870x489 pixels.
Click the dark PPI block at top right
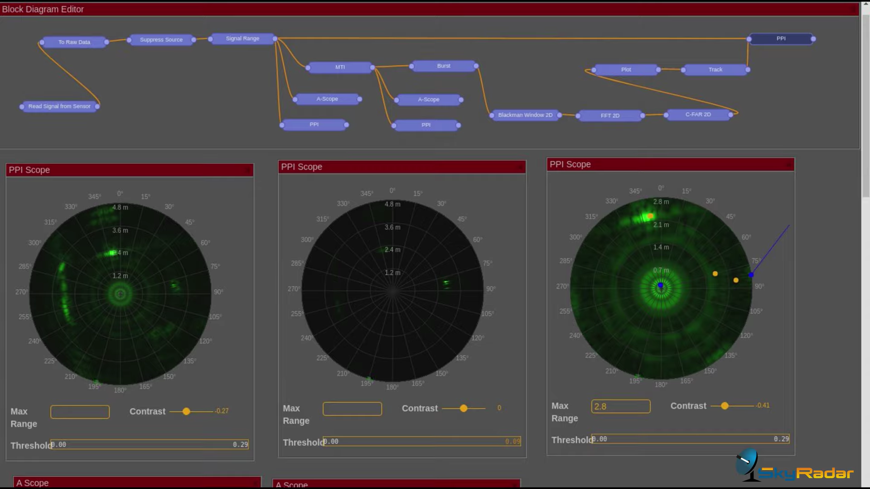pyautogui.click(x=781, y=39)
